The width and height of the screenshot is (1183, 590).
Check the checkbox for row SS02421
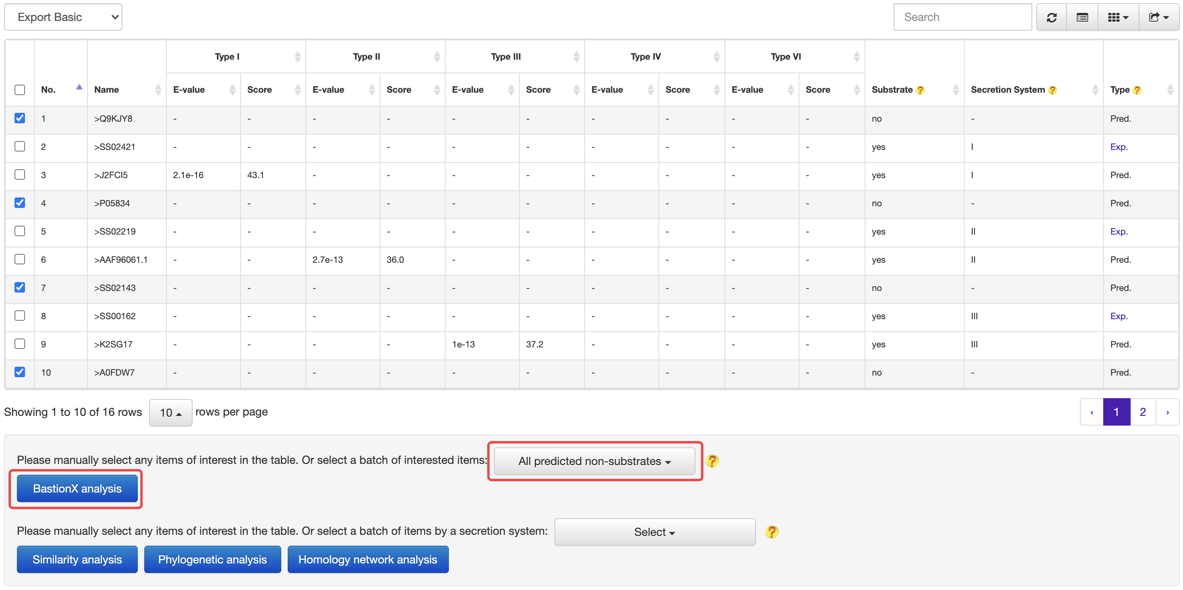tap(20, 146)
